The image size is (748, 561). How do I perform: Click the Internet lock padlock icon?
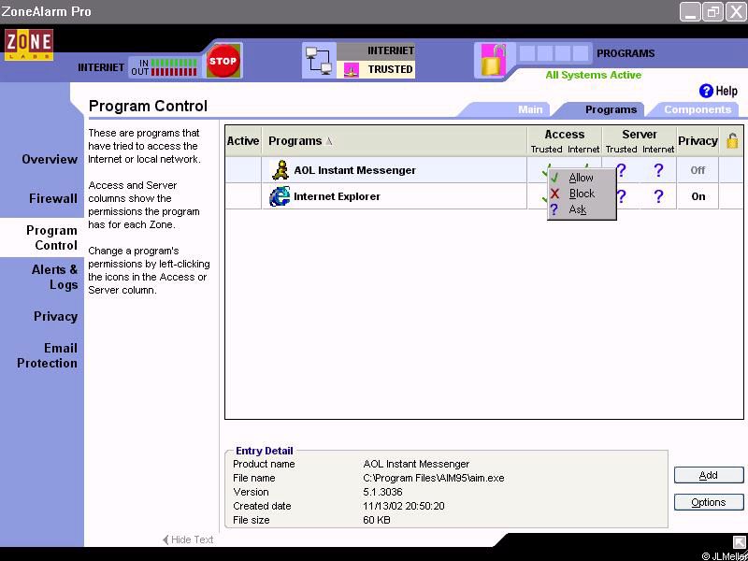click(x=493, y=60)
